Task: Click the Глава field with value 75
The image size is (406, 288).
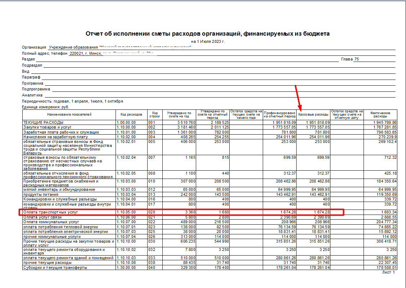Action: [x=356, y=59]
